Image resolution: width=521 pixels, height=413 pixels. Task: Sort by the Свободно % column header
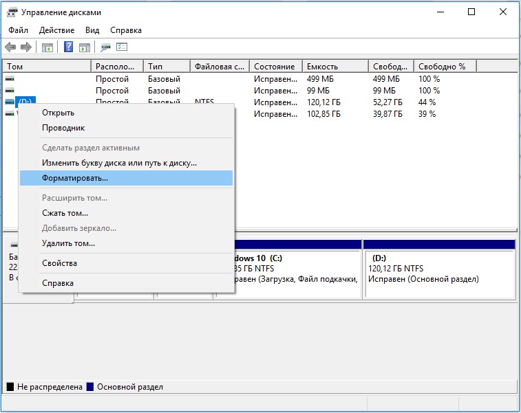(445, 67)
